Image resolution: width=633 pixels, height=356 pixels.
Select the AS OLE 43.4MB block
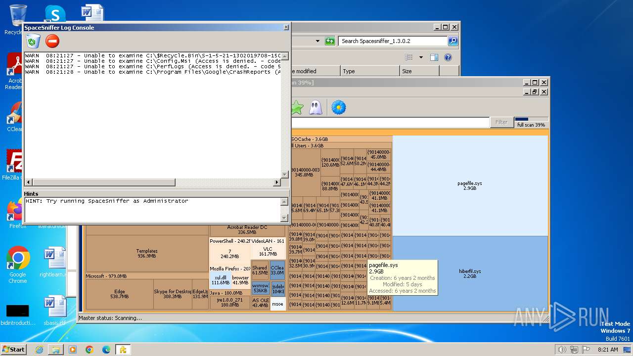pyautogui.click(x=260, y=303)
